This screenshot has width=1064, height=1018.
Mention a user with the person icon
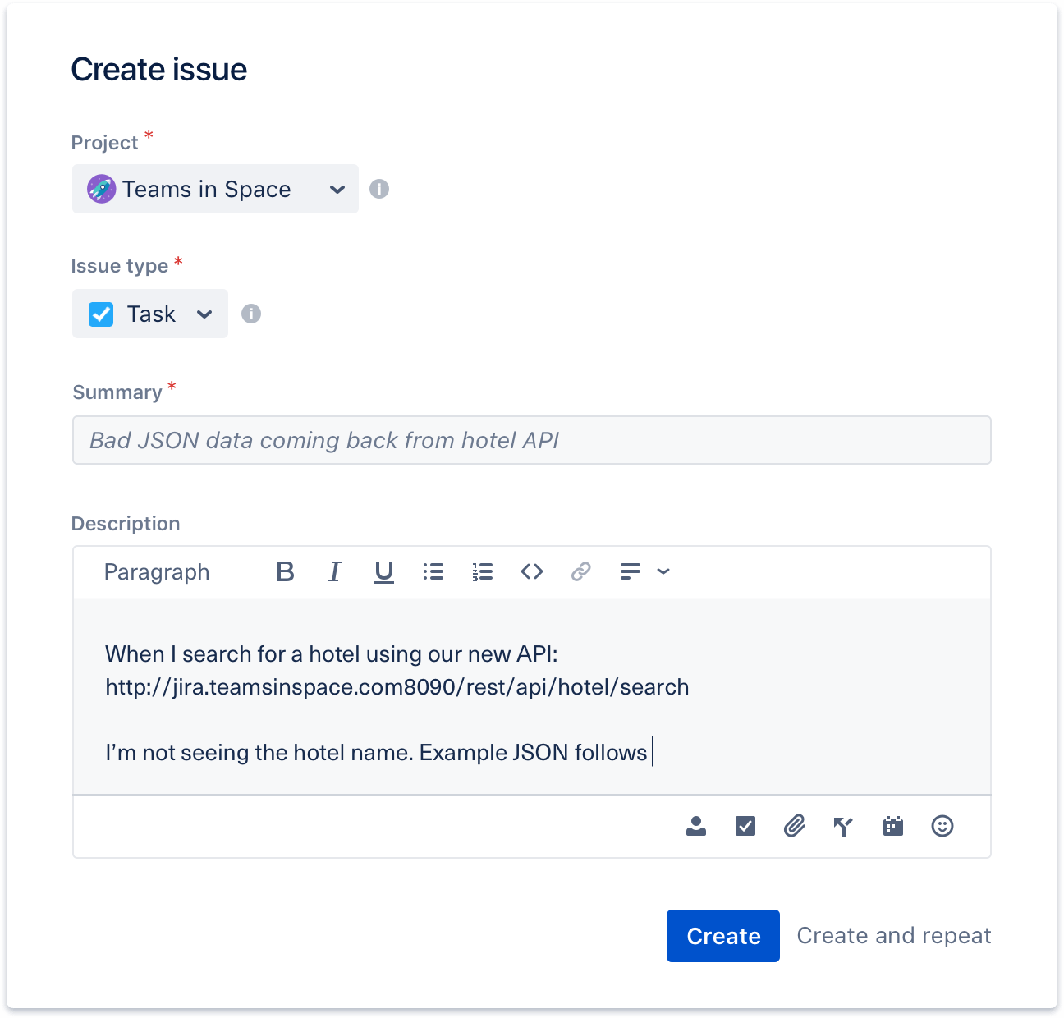click(x=695, y=827)
